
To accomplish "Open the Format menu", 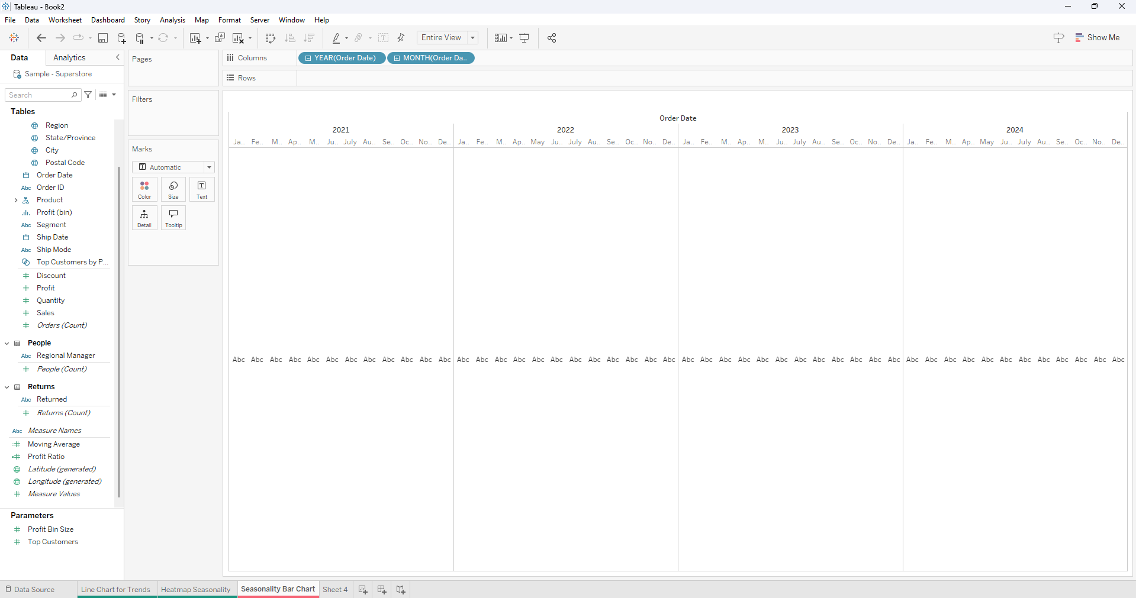I will pos(230,20).
